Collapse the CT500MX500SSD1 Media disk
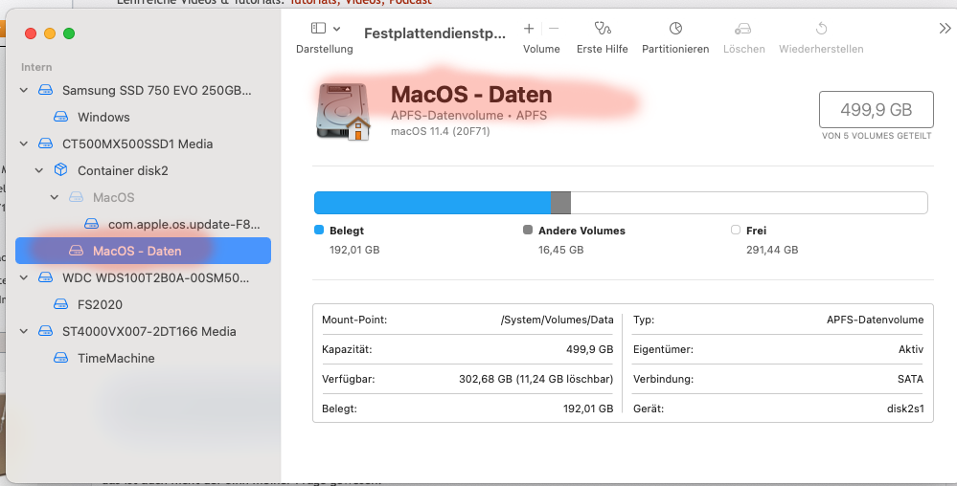This screenshot has width=957, height=486. [x=24, y=144]
